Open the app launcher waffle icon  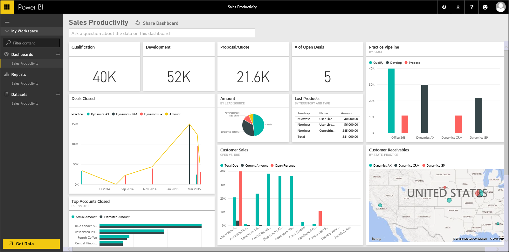click(x=7, y=7)
